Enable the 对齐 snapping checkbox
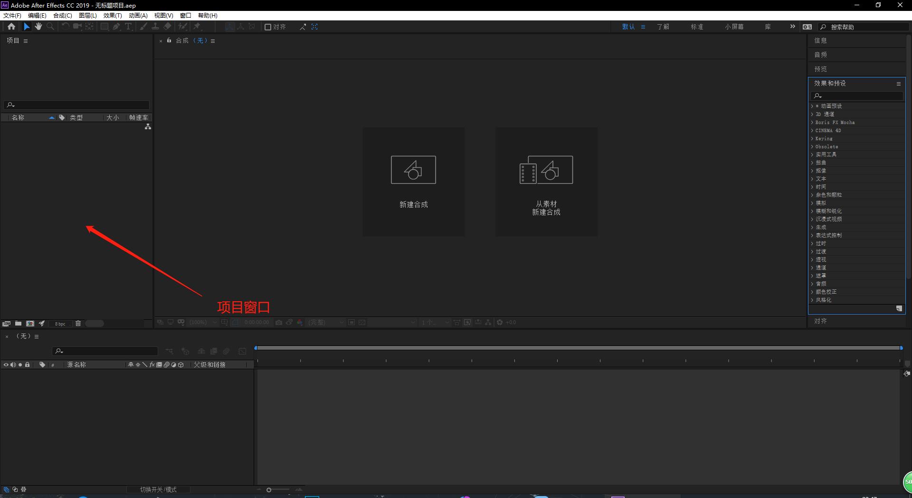Image resolution: width=912 pixels, height=498 pixels. 268,27
